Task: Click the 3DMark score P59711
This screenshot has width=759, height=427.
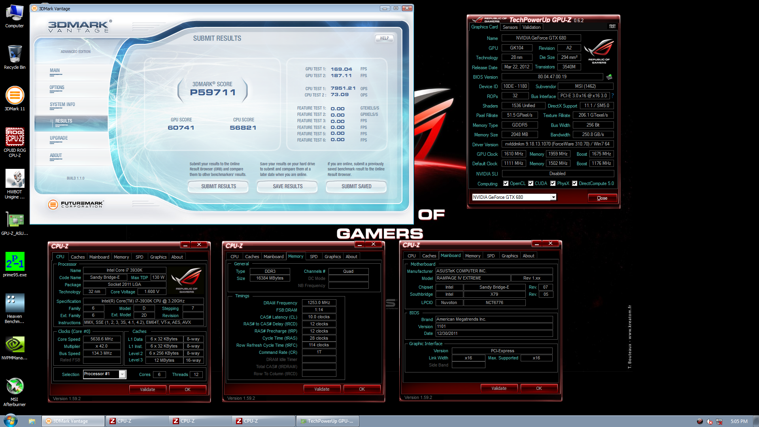Action: click(213, 92)
